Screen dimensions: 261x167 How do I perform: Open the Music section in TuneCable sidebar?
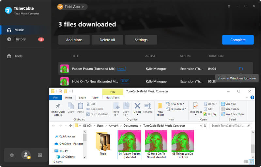pos(26,30)
